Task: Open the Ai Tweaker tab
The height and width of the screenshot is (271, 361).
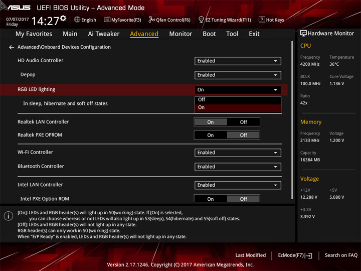Action: [x=104, y=34]
